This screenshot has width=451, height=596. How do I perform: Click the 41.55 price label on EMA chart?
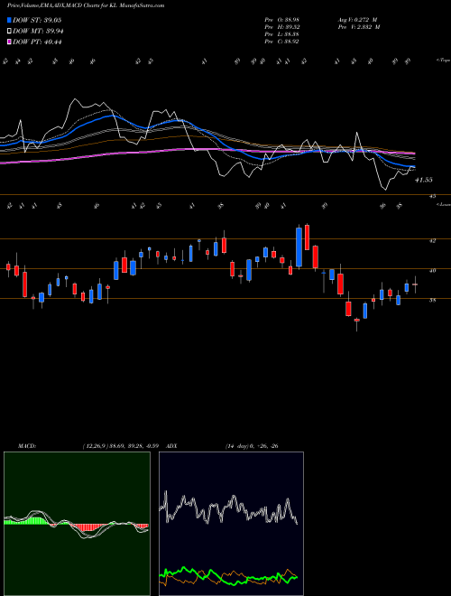424,180
